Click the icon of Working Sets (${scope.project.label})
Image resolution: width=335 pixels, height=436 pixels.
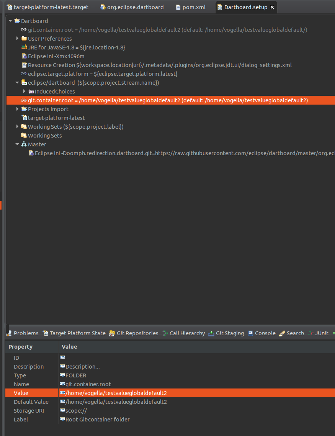point(24,126)
